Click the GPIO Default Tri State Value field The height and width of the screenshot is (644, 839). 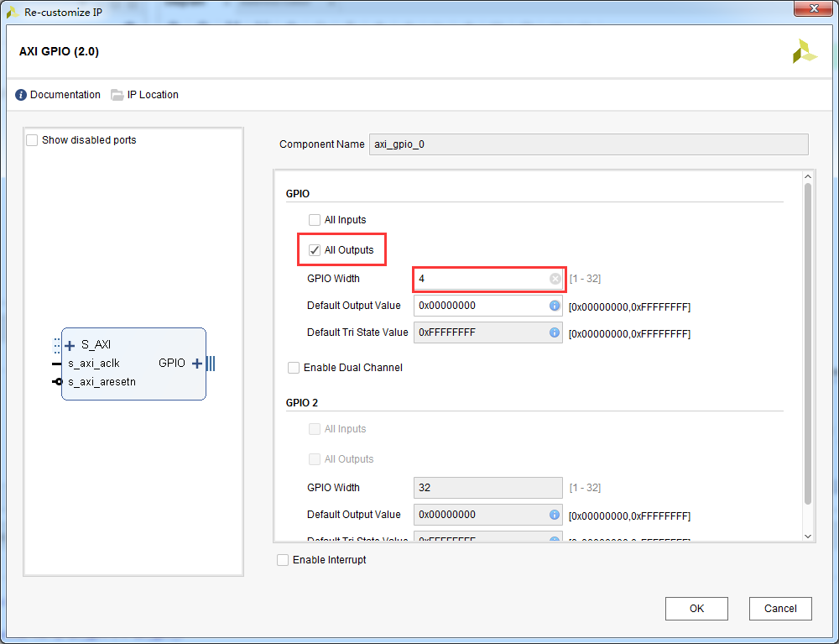(488, 332)
